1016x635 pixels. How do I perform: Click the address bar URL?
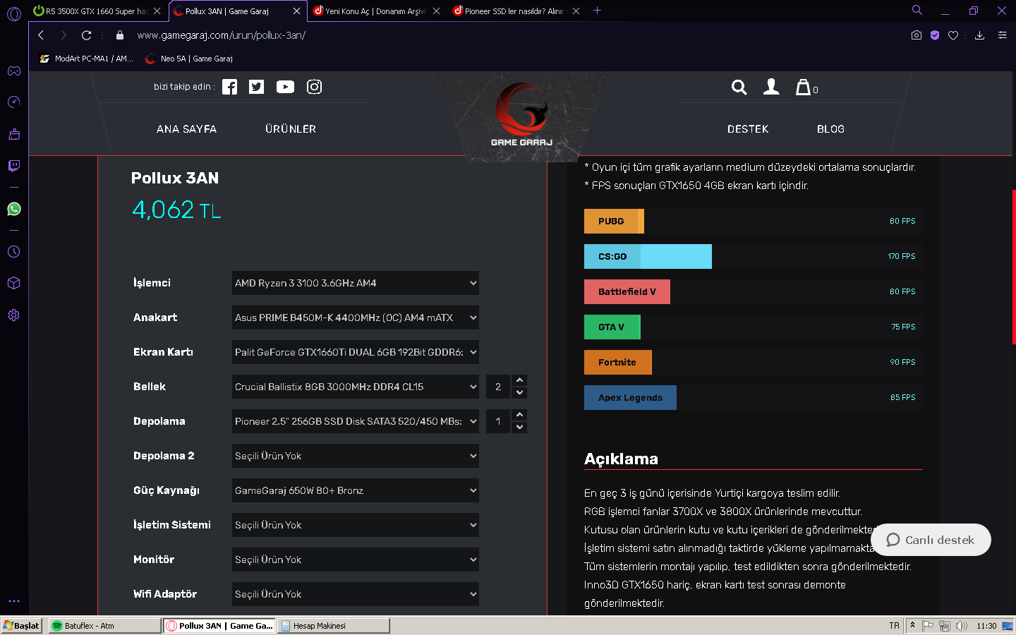(x=221, y=35)
